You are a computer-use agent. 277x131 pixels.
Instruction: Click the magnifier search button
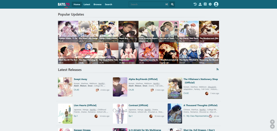(x=172, y=4)
